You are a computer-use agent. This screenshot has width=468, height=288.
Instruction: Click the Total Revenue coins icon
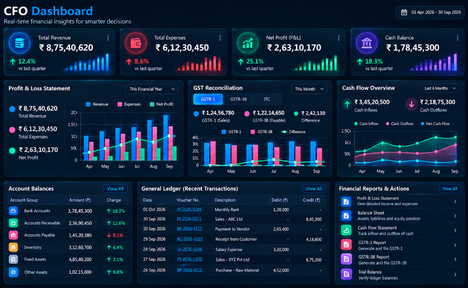click(x=19, y=43)
